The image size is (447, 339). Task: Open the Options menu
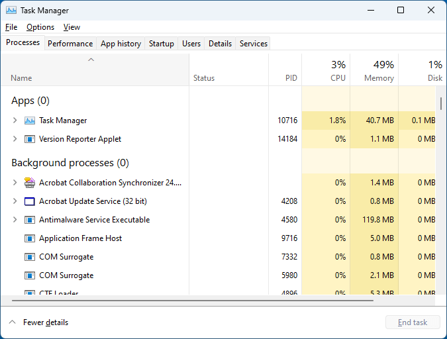point(40,27)
